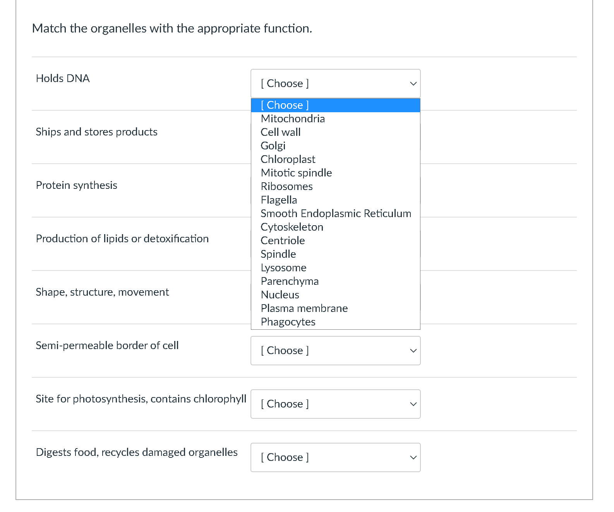The width and height of the screenshot is (614, 512).
Task: Choose Cell wall option in list
Action: [335, 132]
